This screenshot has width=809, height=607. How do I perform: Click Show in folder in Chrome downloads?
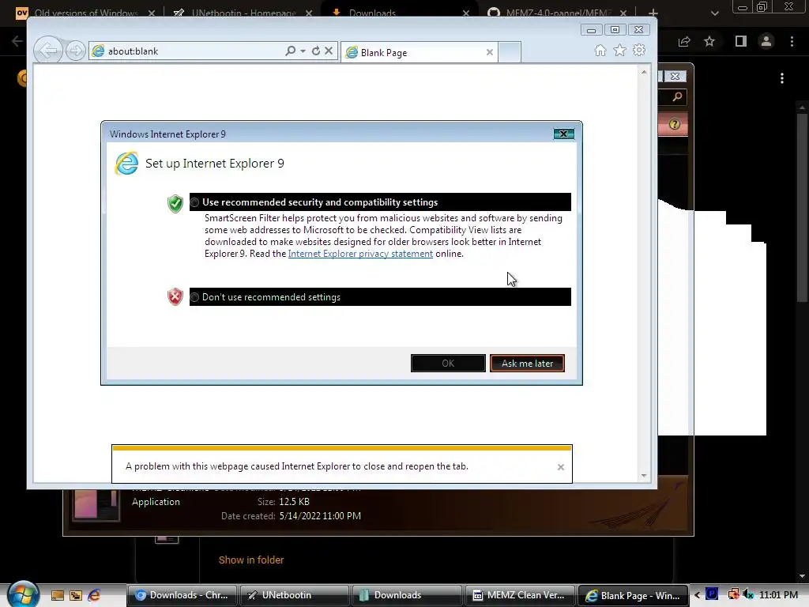tap(251, 560)
